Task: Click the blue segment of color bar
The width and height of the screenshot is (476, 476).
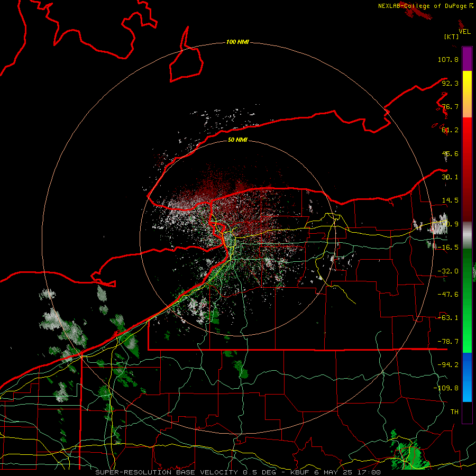Action: tap(467, 377)
